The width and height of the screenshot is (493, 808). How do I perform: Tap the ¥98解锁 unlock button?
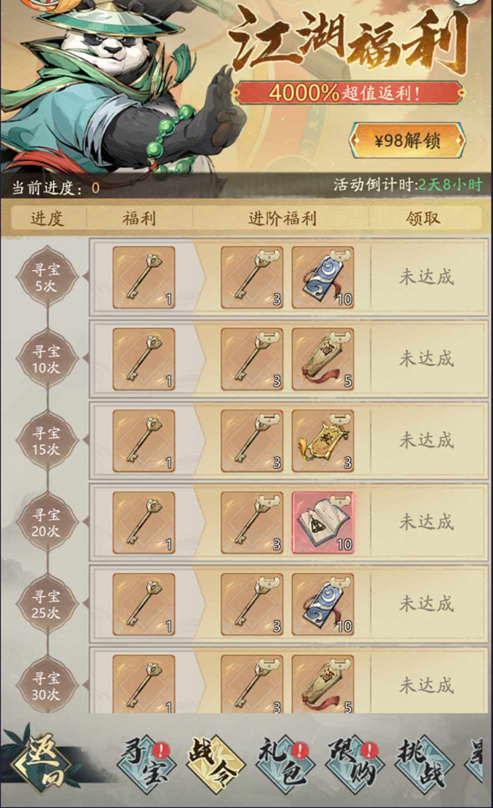[407, 140]
